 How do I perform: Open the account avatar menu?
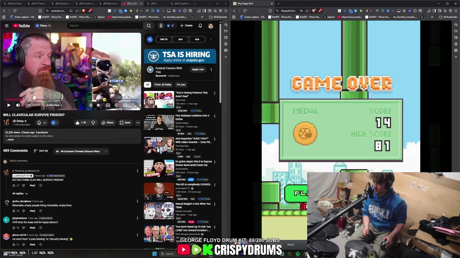(x=211, y=25)
